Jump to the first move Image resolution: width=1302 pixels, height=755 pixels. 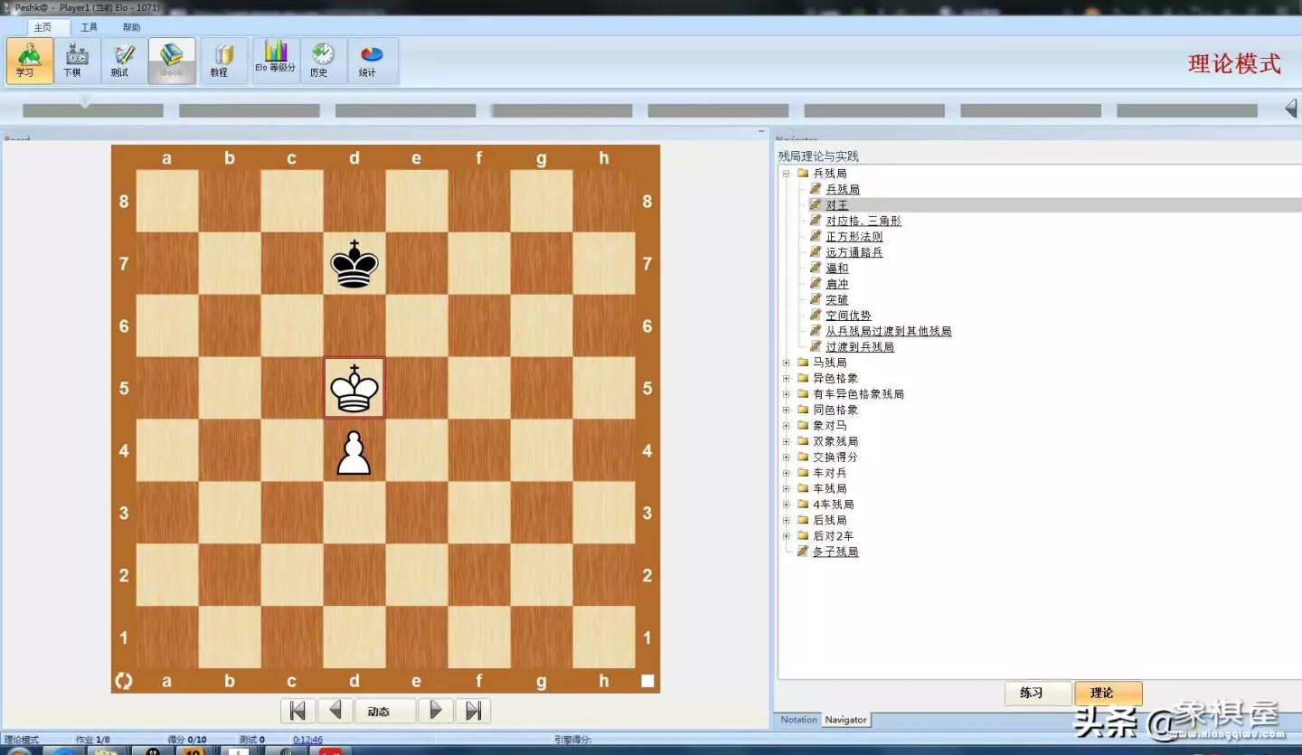(297, 711)
